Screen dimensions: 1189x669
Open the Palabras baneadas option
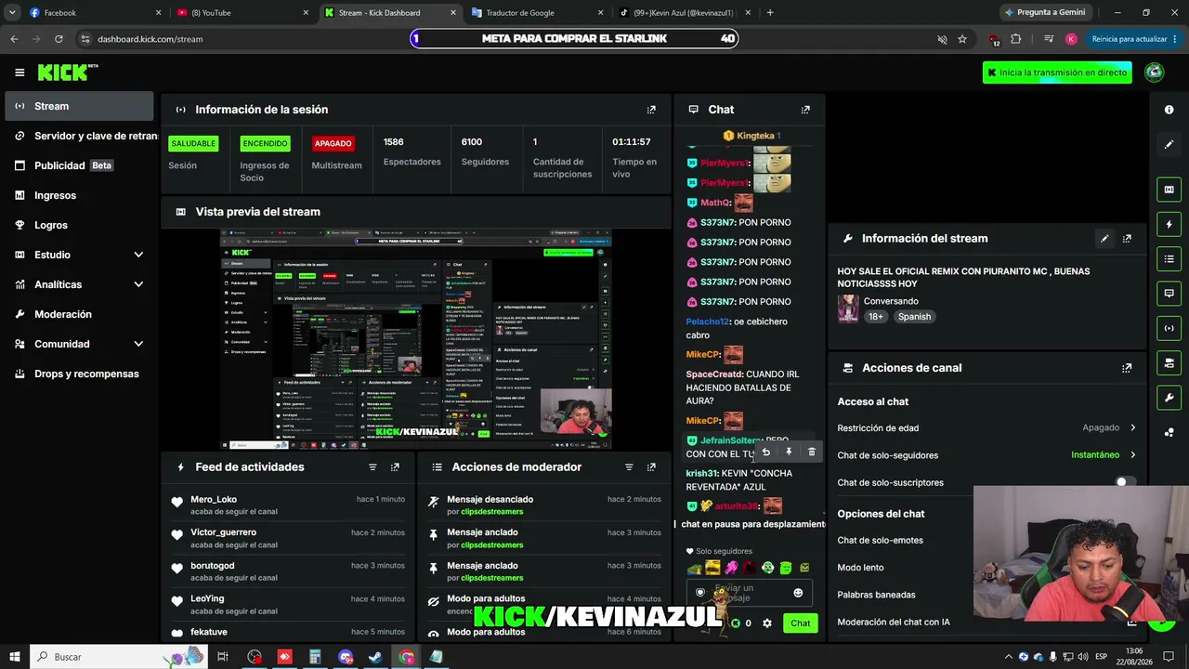tap(876, 595)
